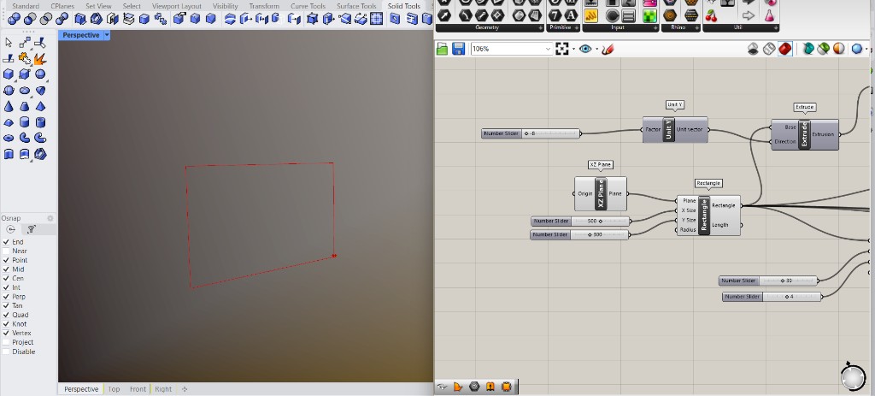875x396 pixels.
Task: Click the number slider showing 500
Action: 580,222
